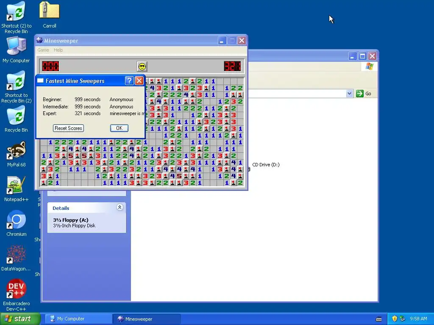
Task: Click the Minesweeper timer display showing 321
Action: tap(232, 66)
